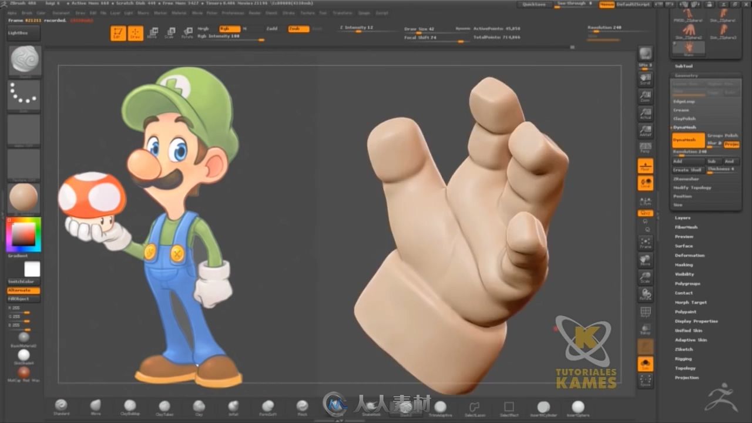Expand the ZRemesher subsection
The width and height of the screenshot is (752, 423).
click(x=686, y=179)
